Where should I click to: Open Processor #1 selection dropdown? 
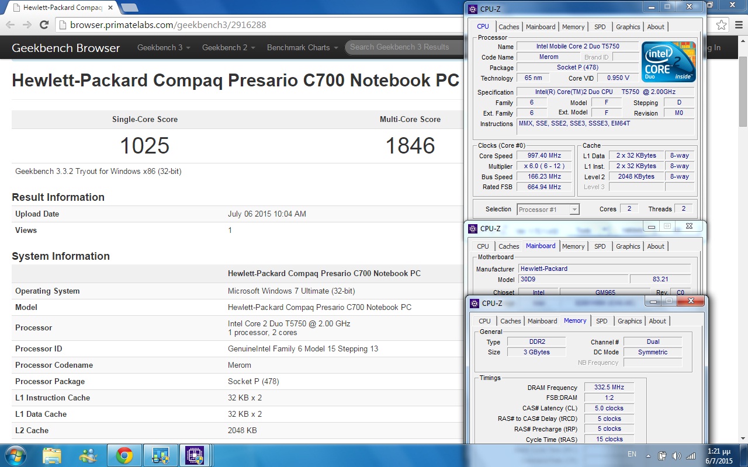(x=548, y=209)
